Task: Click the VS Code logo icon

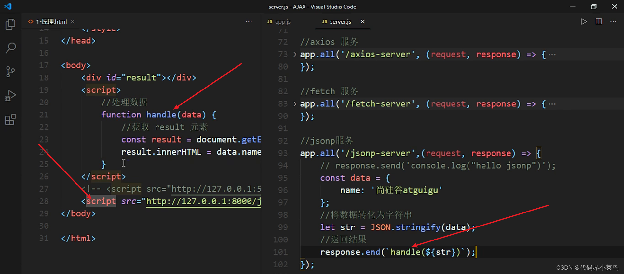Action: (8, 6)
